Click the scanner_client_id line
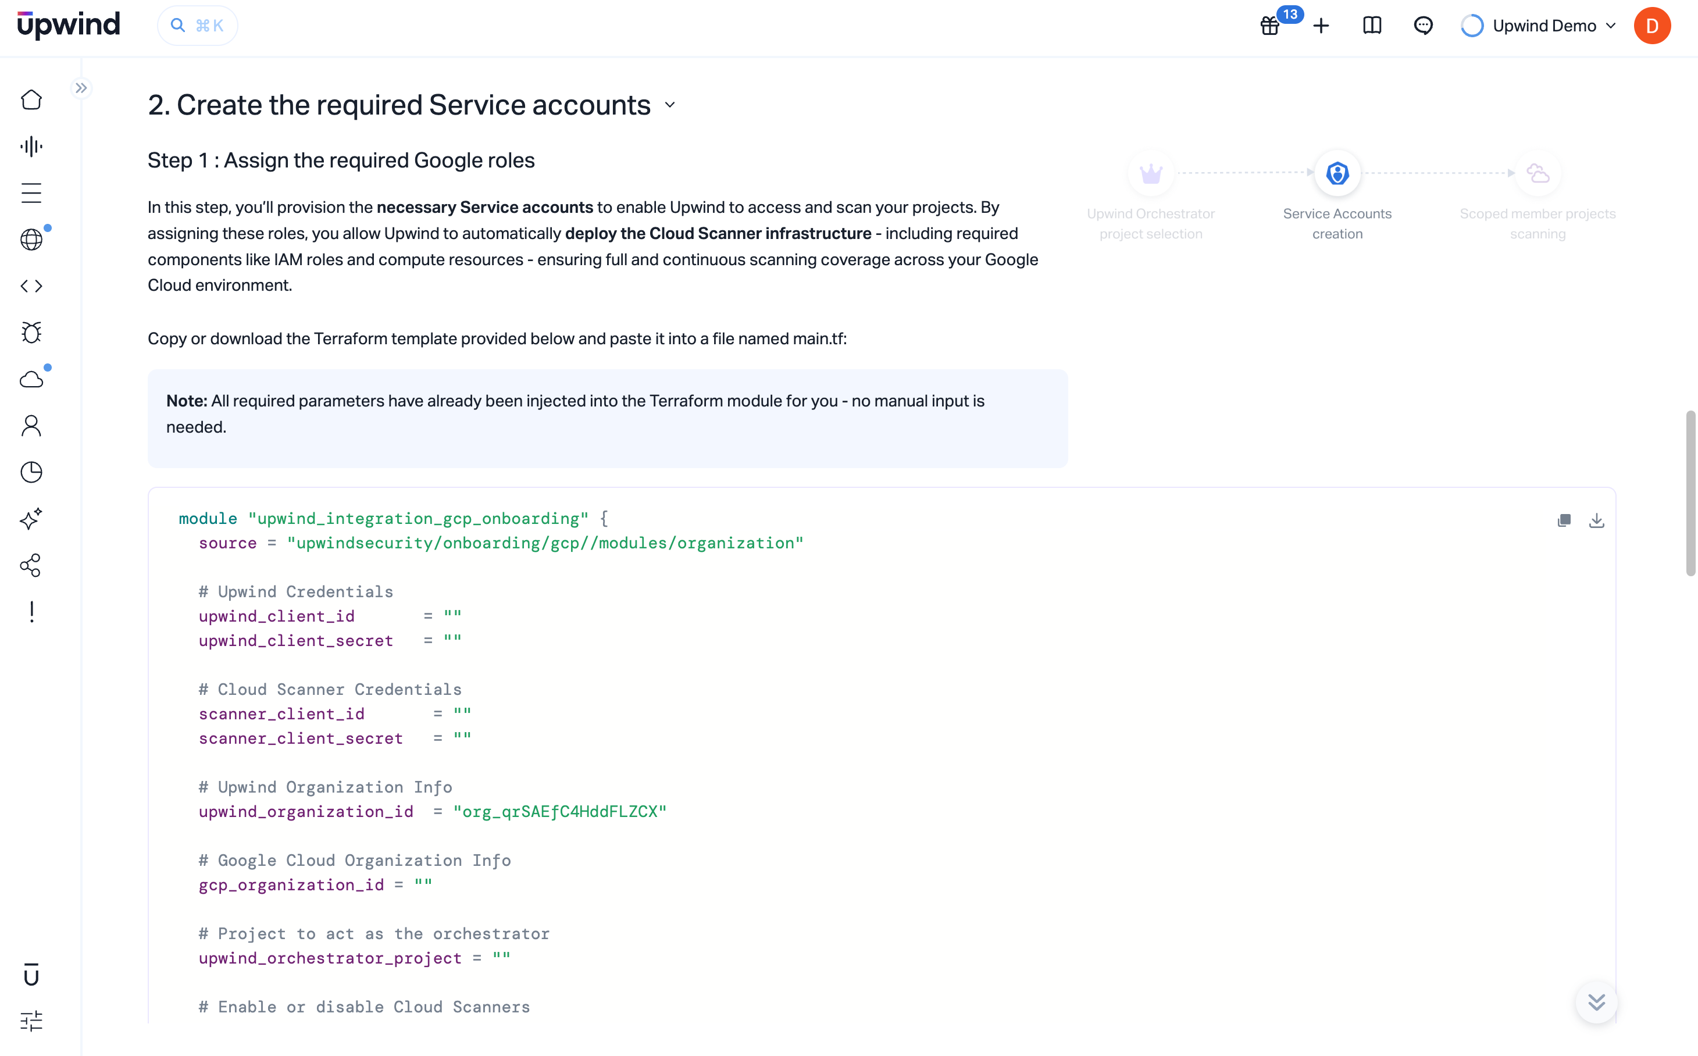Viewport: 1698px width, 1056px height. coord(334,713)
